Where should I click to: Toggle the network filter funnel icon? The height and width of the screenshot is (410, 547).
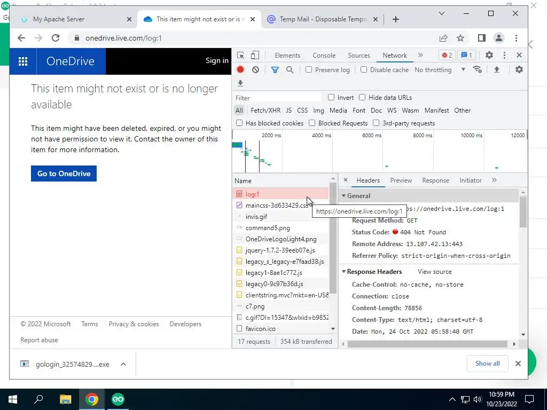coord(275,70)
